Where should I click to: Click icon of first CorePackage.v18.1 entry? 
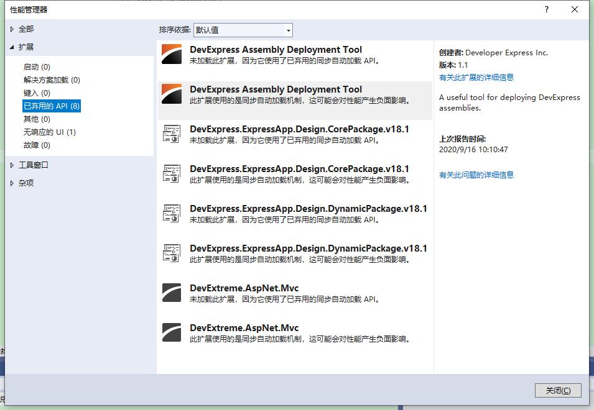171,134
